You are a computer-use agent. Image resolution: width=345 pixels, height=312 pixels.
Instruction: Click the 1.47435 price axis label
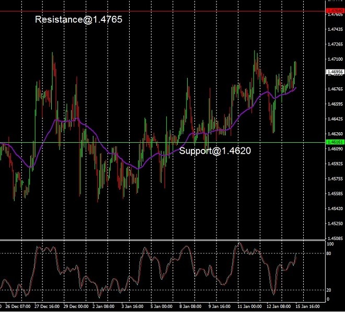point(335,29)
